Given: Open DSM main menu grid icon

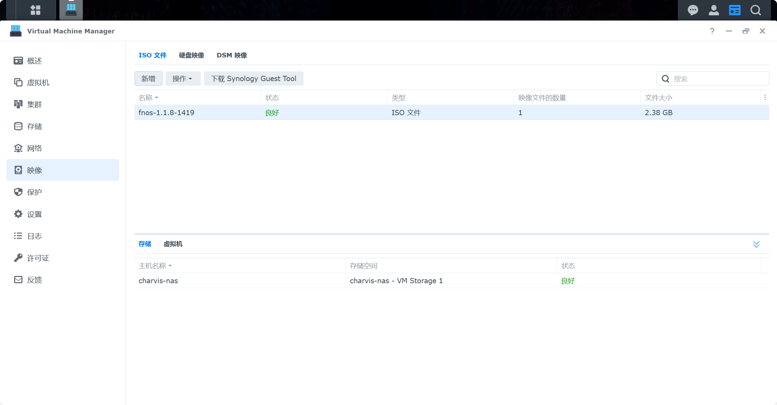Looking at the screenshot, I should [36, 10].
